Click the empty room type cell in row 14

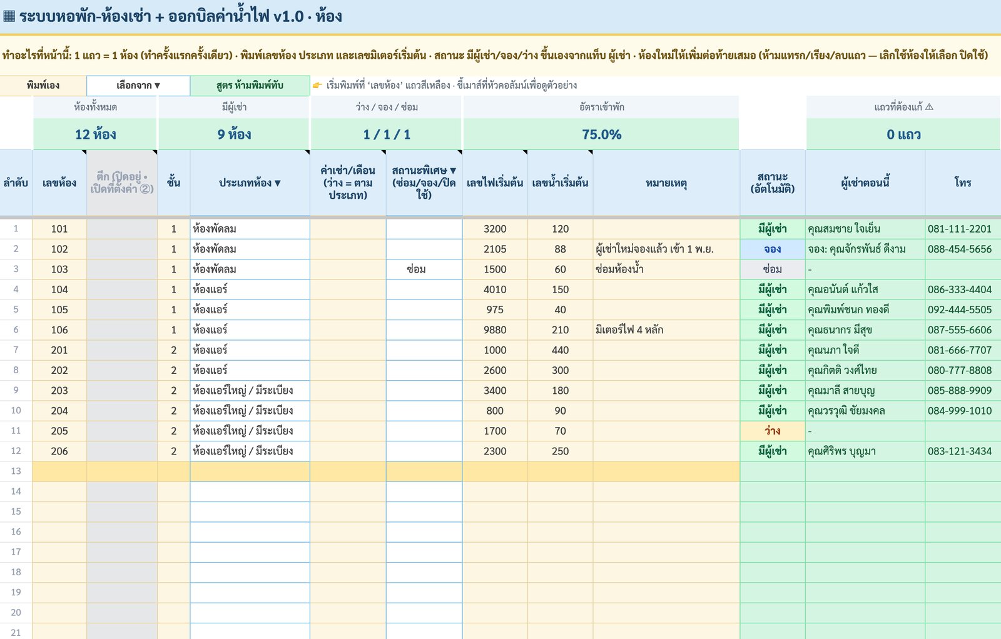tap(250, 491)
